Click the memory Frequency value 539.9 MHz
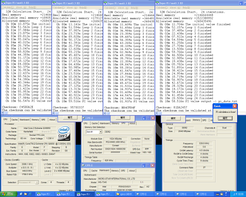The width and height of the screenshot is (246, 197). click(204, 144)
